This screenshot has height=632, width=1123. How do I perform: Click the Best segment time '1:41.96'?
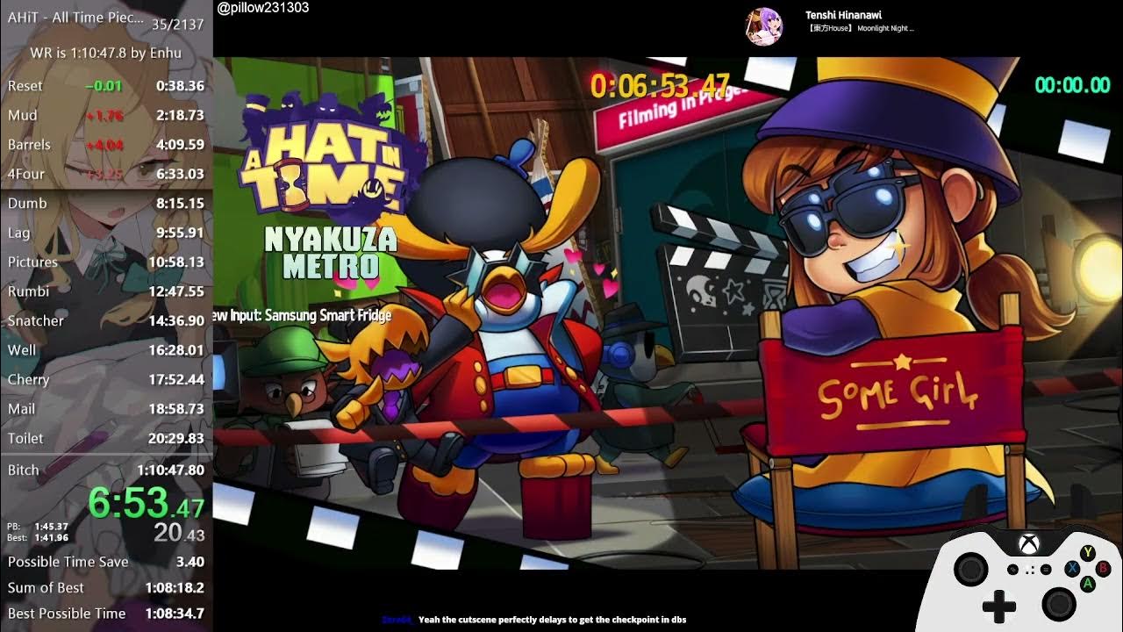point(51,537)
